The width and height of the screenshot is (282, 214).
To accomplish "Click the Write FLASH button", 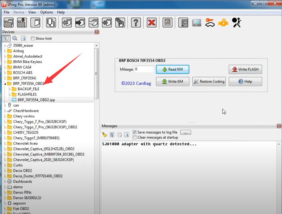I will (x=245, y=69).
